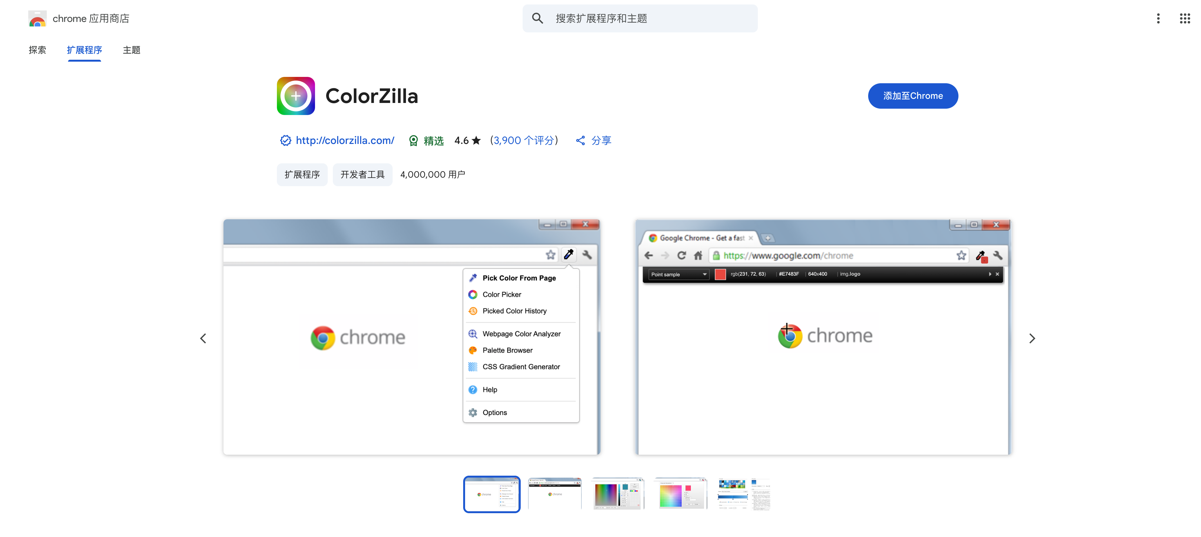1201x537 pixels.
Task: Show next screenshot with right chevron
Action: point(1032,338)
